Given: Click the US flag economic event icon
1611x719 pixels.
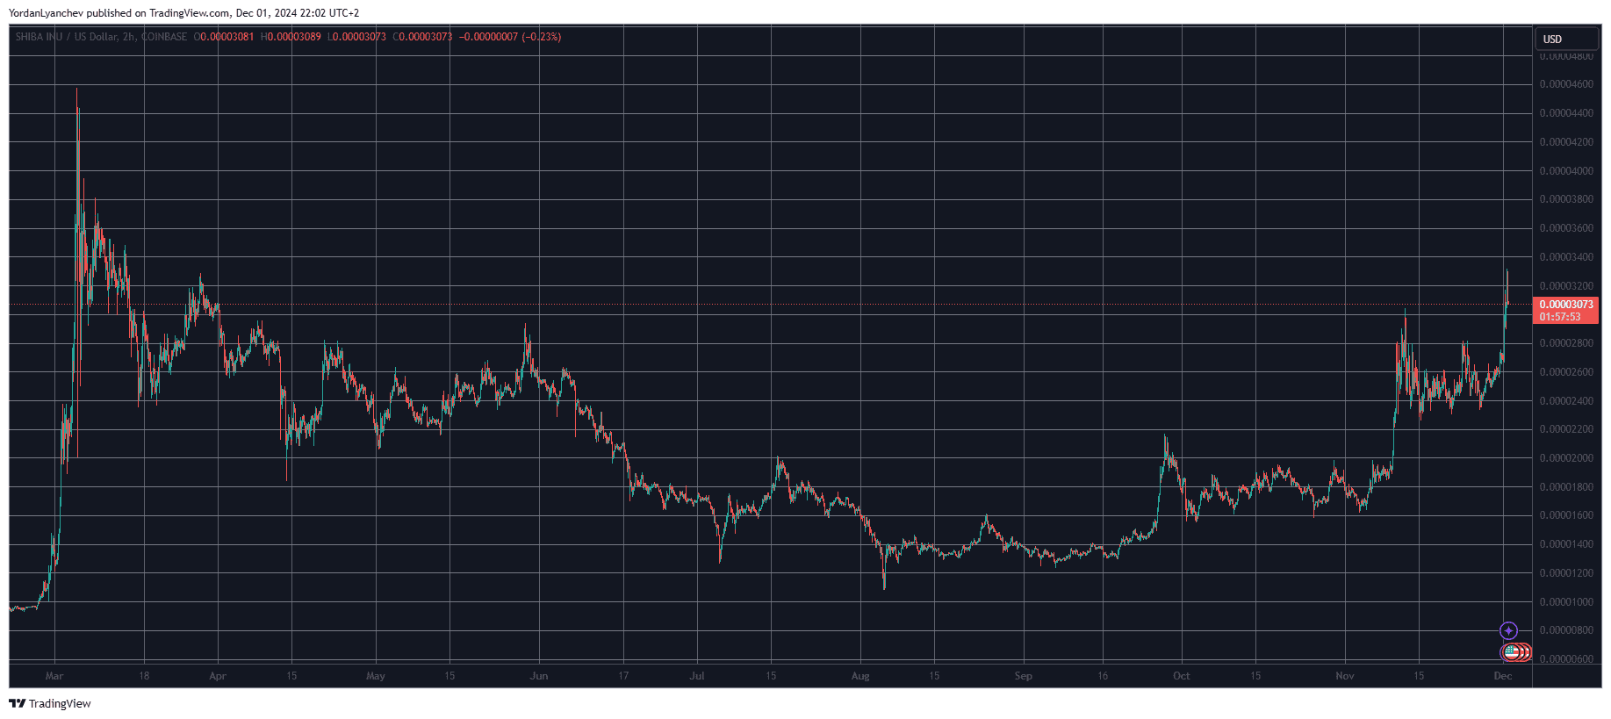Looking at the screenshot, I should [1511, 652].
